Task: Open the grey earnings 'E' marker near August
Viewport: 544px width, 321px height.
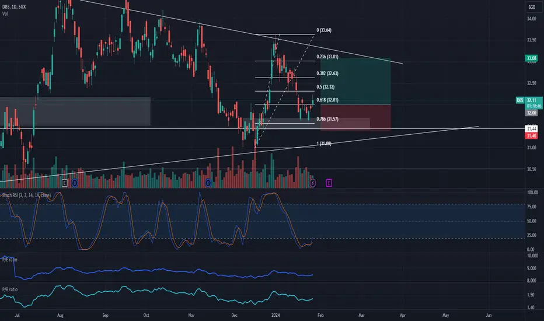Action: (x=65, y=183)
